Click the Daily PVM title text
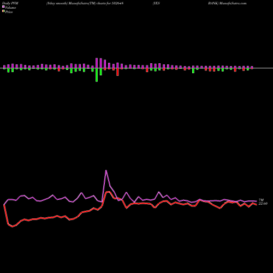 click(10, 3)
